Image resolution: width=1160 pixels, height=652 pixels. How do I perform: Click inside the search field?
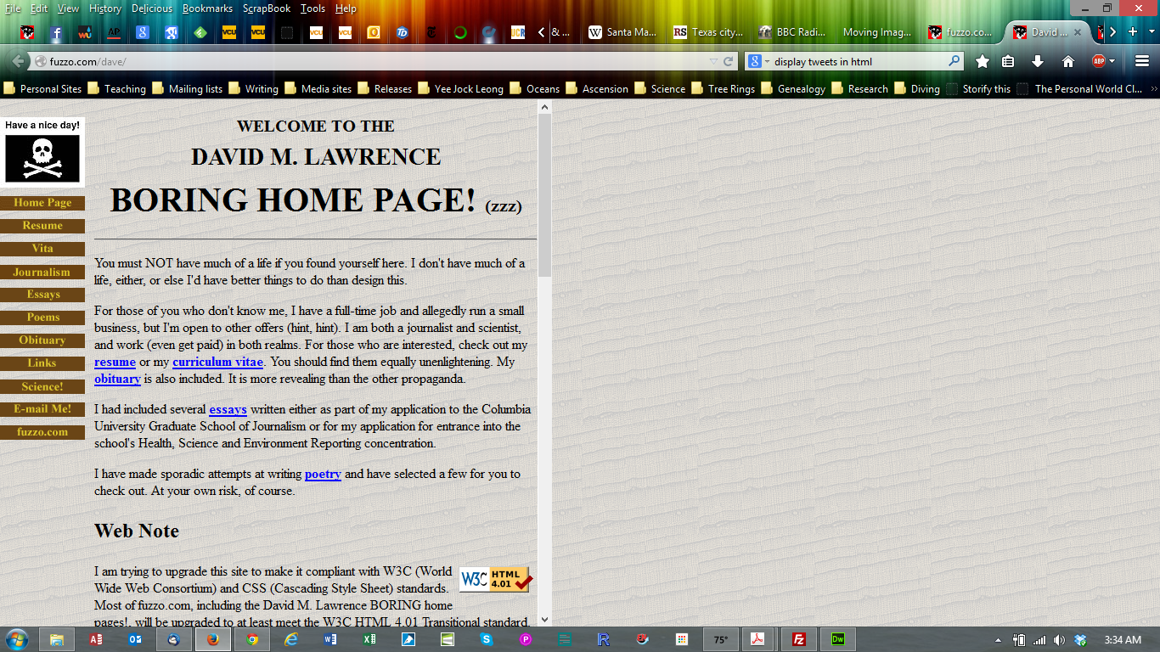click(858, 61)
